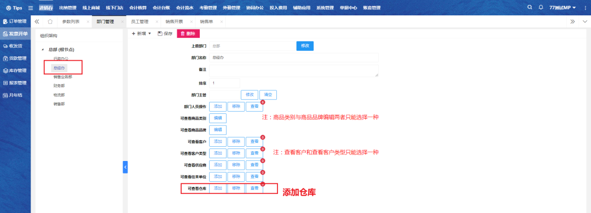
Task: Open the 货款管理 sidebar item
Action: [x=15, y=59]
